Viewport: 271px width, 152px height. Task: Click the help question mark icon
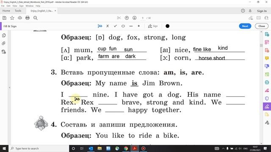(243, 11)
